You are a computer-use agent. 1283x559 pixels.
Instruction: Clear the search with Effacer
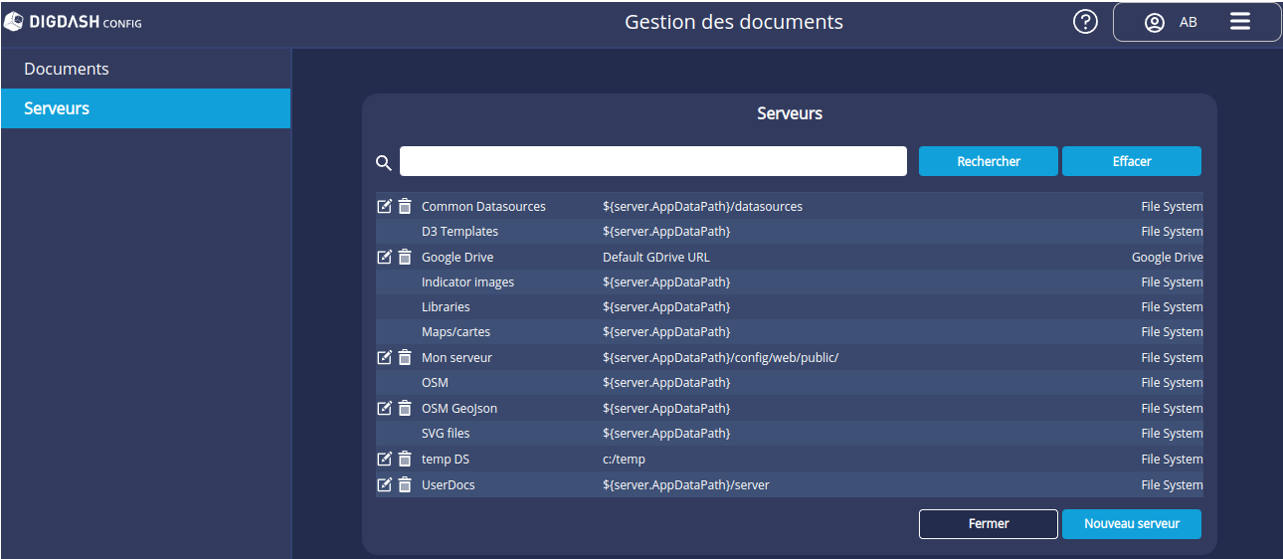[1131, 161]
